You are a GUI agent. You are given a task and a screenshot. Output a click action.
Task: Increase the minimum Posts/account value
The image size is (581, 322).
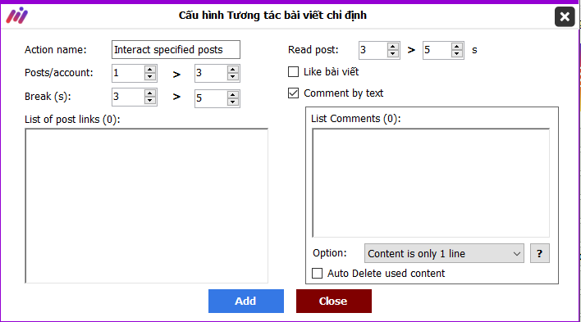149,70
